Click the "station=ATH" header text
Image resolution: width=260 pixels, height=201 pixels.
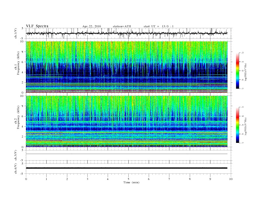(122, 26)
